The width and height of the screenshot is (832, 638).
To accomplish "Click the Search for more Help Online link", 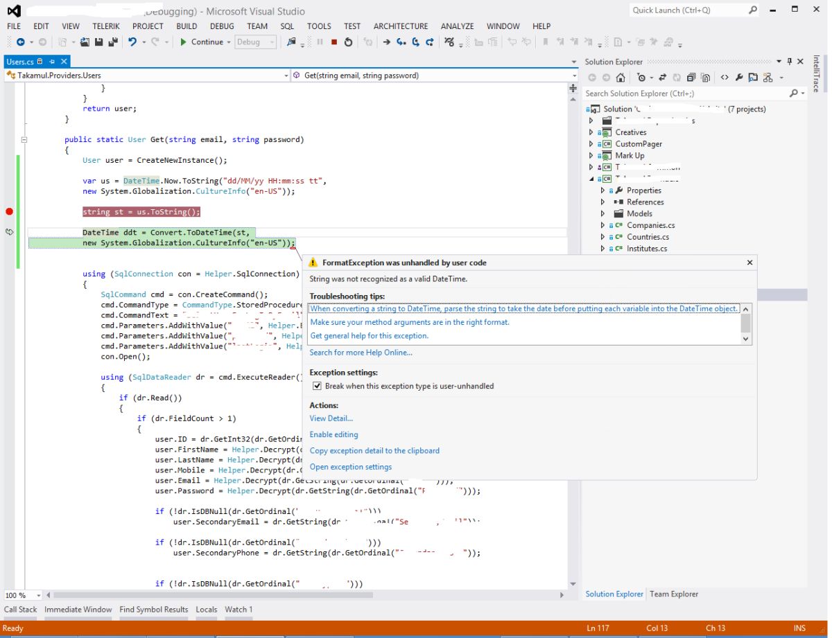I will point(361,353).
